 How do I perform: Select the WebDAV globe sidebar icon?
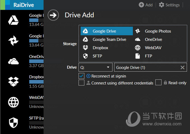[13, 102]
